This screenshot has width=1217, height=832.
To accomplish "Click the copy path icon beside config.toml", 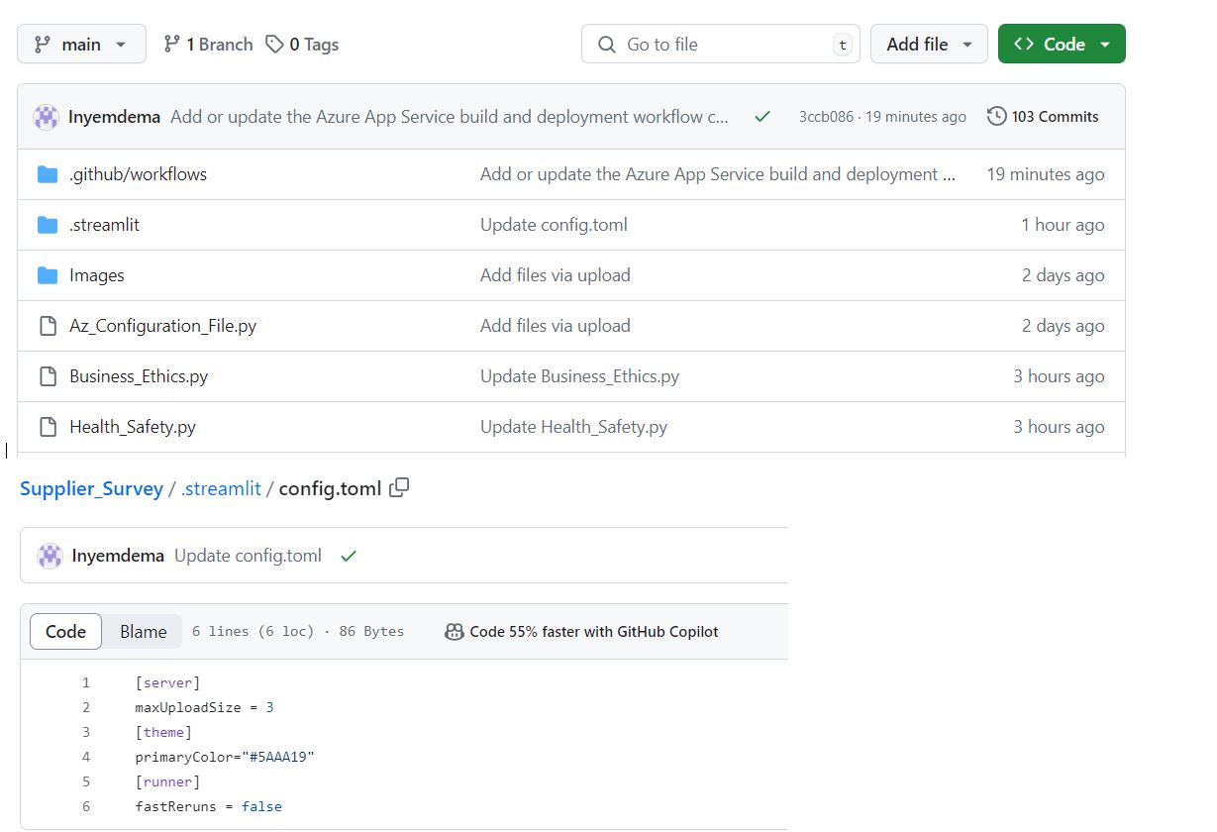I will click(x=399, y=487).
